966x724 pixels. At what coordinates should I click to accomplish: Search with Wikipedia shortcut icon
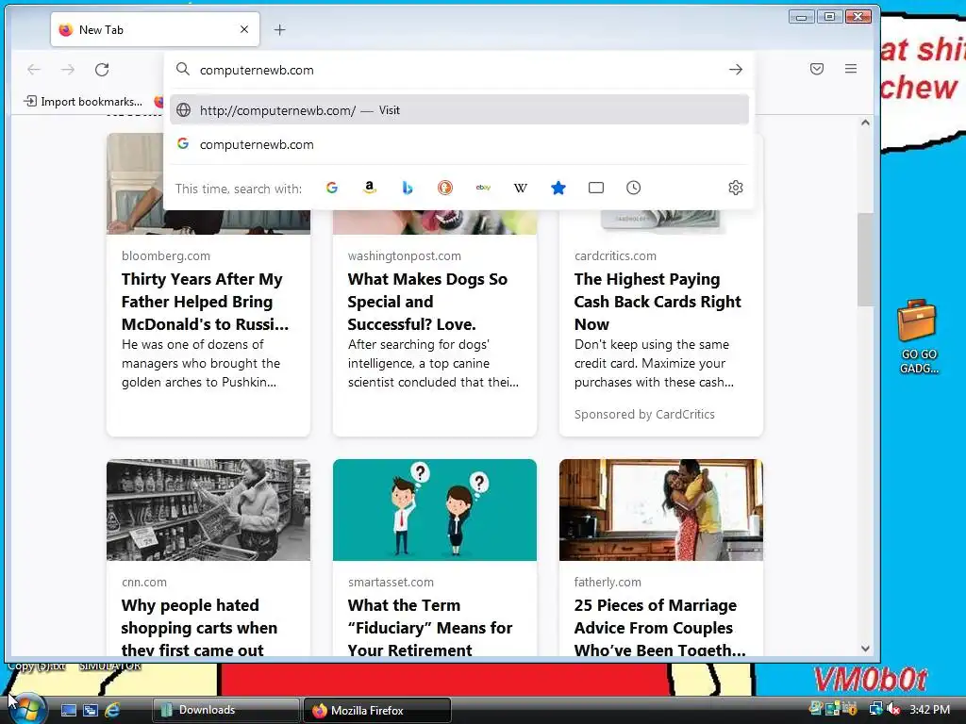pos(521,188)
